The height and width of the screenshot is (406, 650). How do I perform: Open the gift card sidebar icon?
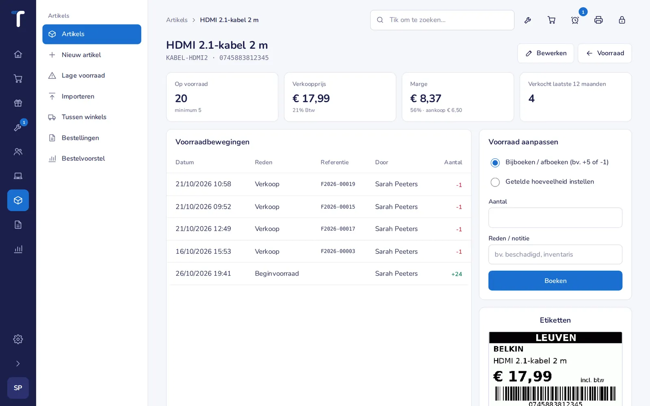click(18, 103)
